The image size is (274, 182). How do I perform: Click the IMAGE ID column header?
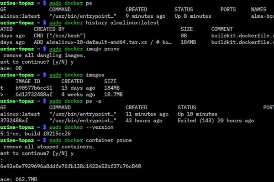(28, 81)
